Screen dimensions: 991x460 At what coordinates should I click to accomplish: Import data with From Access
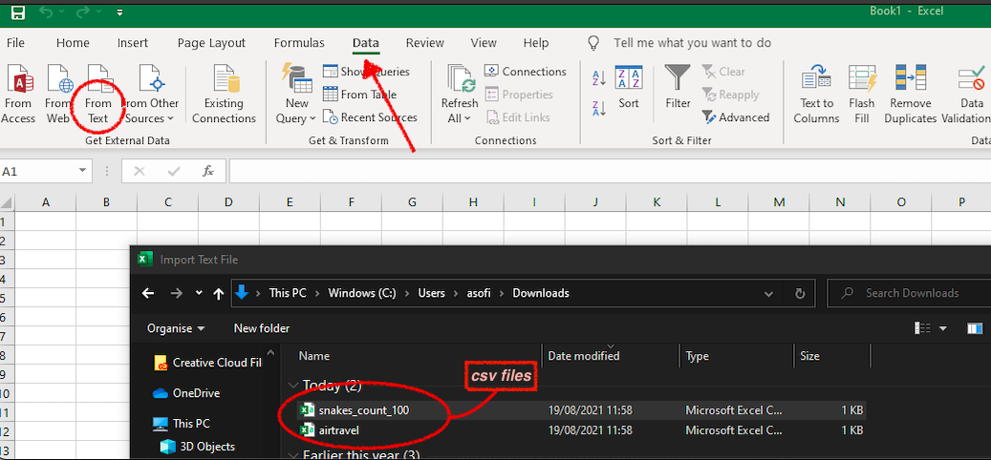point(19,94)
